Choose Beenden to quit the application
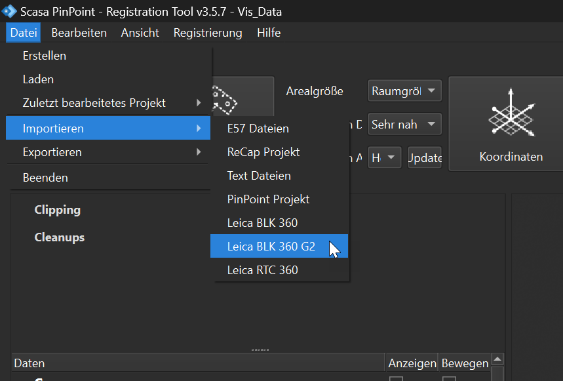Viewport: 563px width, 381px height. coord(108,178)
